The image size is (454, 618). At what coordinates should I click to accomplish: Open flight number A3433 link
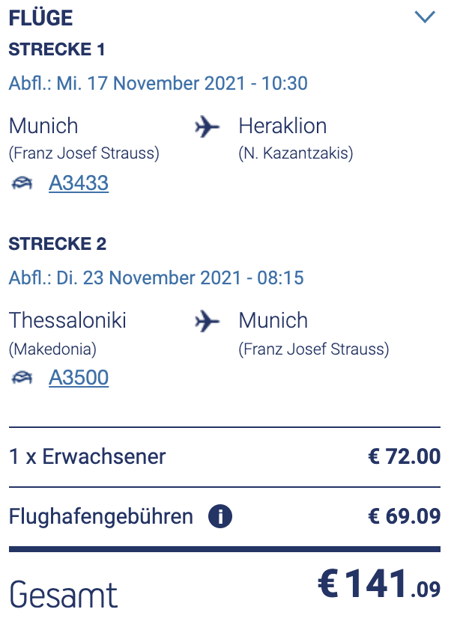(79, 183)
